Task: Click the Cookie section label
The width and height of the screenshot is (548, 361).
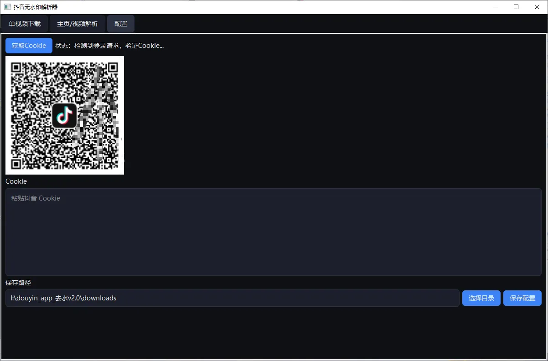Action: [16, 181]
